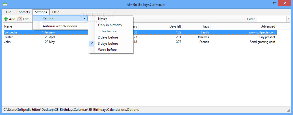Toggle Autorun with Windows option
Screen dimensions: 293x115
pyautogui.click(x=60, y=26)
